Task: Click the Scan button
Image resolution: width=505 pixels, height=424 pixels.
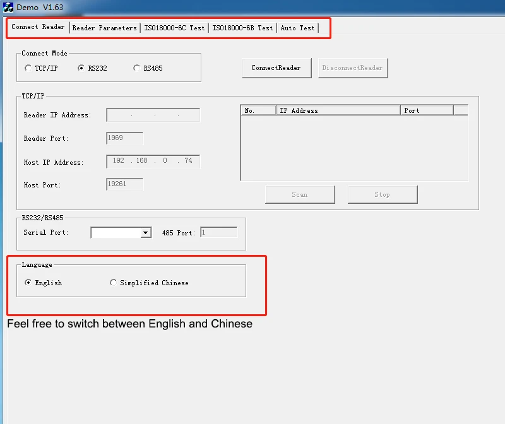Action: point(300,194)
